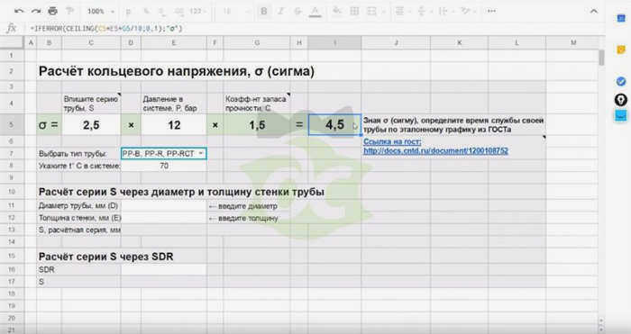Open the three-dots more toolbar options
This screenshot has width=631, height=334.
point(491,11)
